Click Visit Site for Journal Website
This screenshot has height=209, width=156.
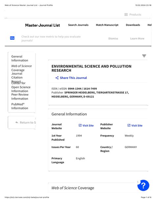88,125
